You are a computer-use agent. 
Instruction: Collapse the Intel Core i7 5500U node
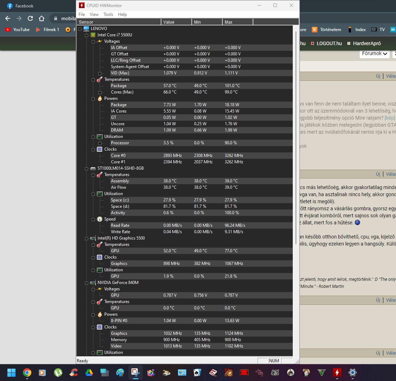[x=86, y=35]
